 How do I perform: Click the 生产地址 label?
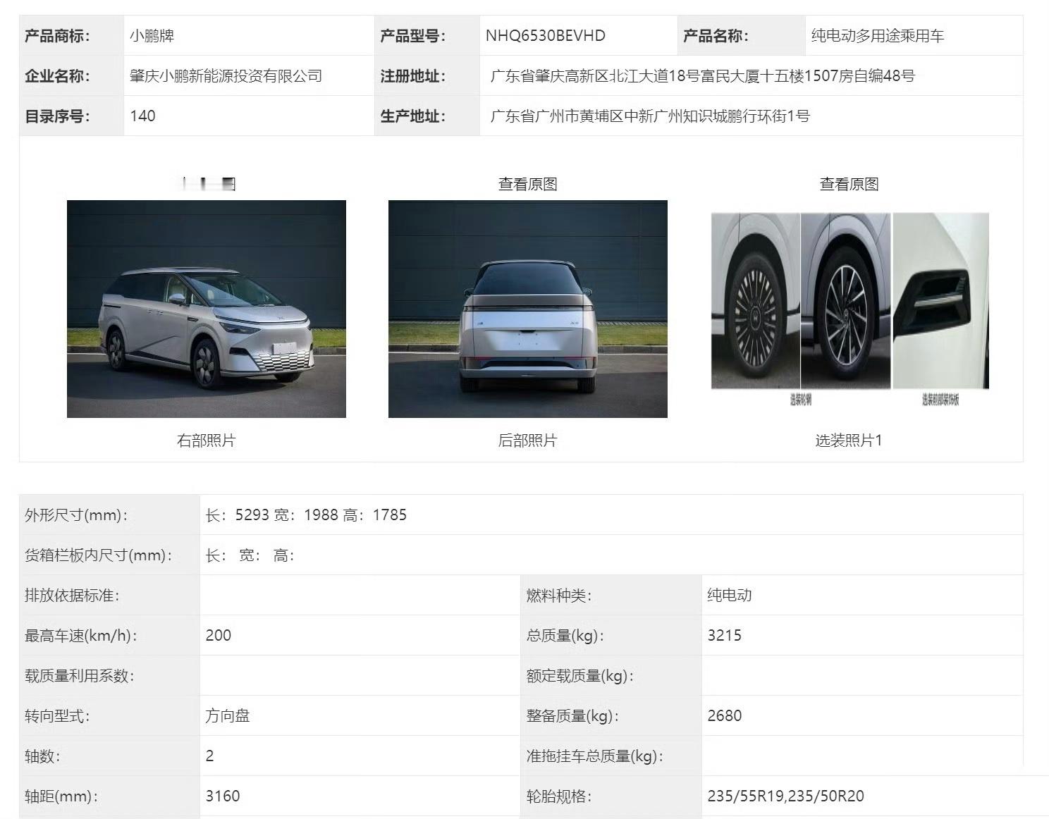(413, 116)
